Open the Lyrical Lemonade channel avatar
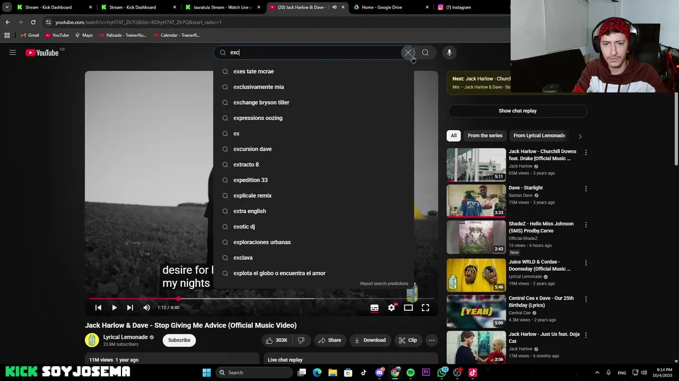The image size is (679, 381). click(x=92, y=340)
